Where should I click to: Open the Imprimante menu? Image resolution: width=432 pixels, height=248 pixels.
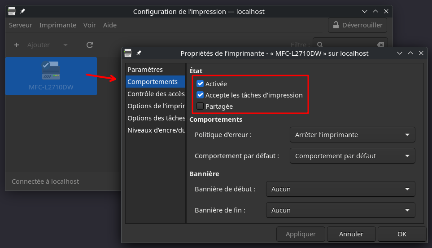click(x=58, y=25)
